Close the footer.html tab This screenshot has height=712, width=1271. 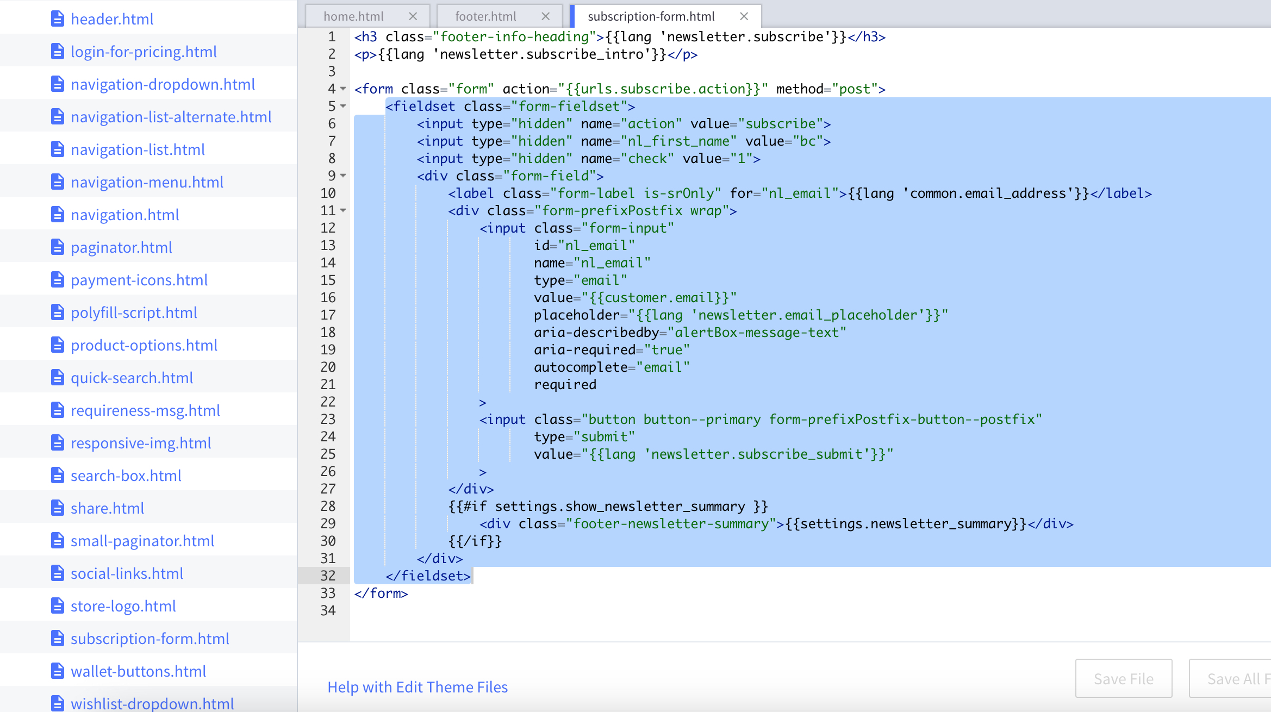coord(545,16)
